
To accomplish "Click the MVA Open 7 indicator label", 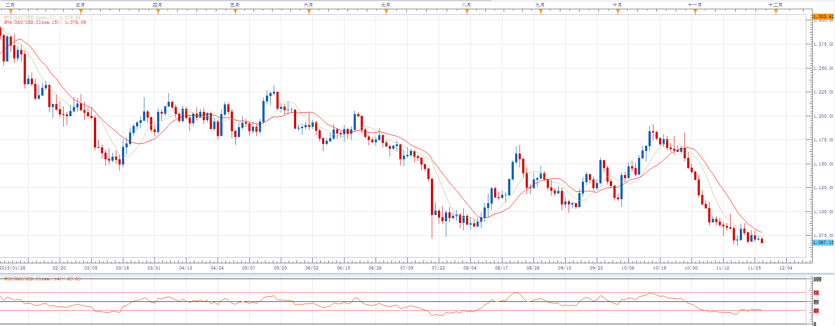I will click(42, 18).
